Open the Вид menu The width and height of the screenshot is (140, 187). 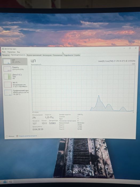(x=18, y=52)
